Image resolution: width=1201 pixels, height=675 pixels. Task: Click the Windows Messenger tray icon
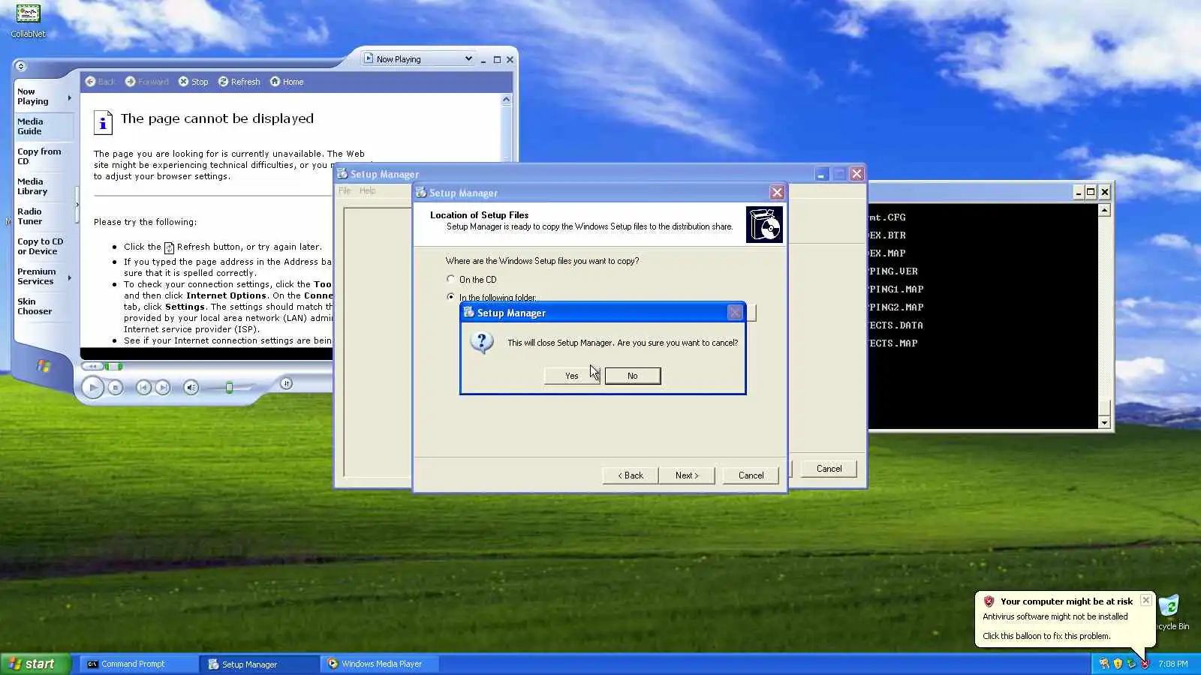tap(1104, 664)
